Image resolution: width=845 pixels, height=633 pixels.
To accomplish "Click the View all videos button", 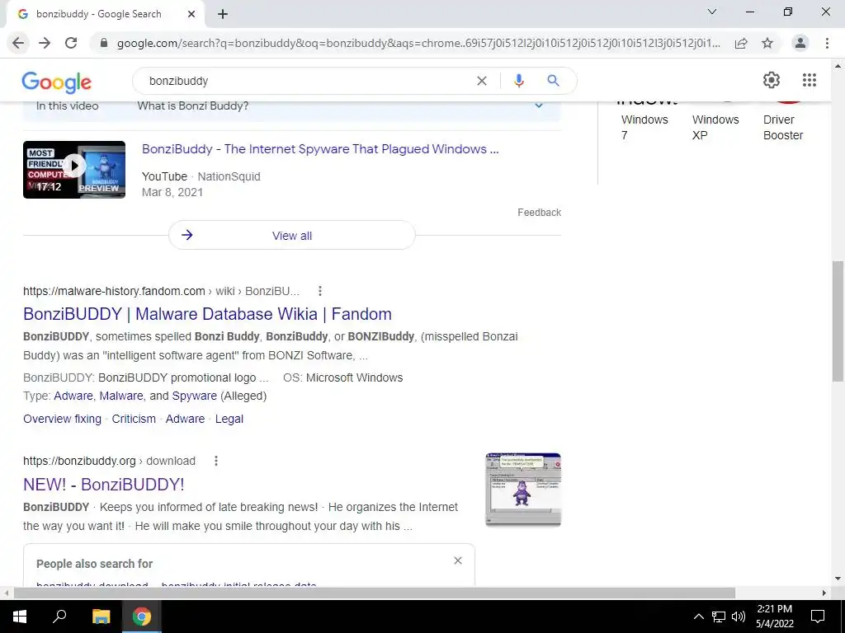I will pos(291,235).
